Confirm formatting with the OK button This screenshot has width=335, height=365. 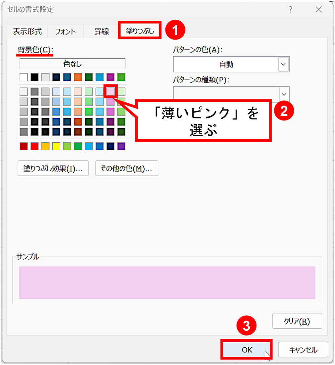pyautogui.click(x=247, y=349)
